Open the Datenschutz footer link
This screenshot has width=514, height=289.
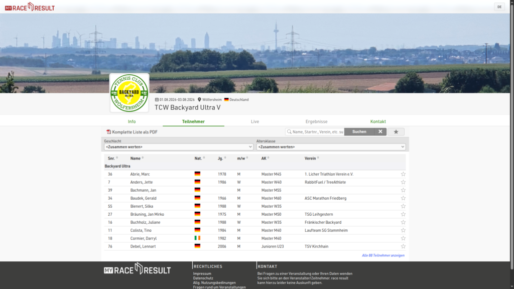(x=203, y=278)
